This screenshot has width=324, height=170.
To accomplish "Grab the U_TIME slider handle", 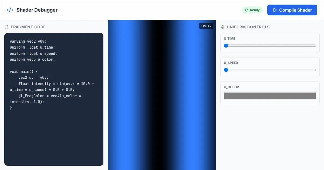I will [226, 46].
